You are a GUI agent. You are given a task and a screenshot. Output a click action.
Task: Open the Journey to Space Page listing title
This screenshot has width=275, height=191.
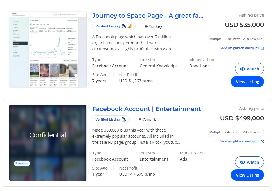(x=148, y=16)
